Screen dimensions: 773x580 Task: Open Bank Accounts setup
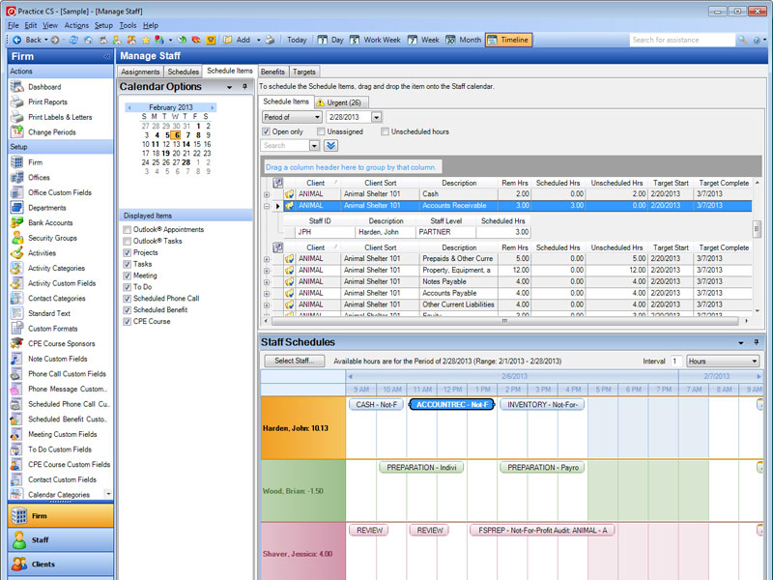pos(50,223)
